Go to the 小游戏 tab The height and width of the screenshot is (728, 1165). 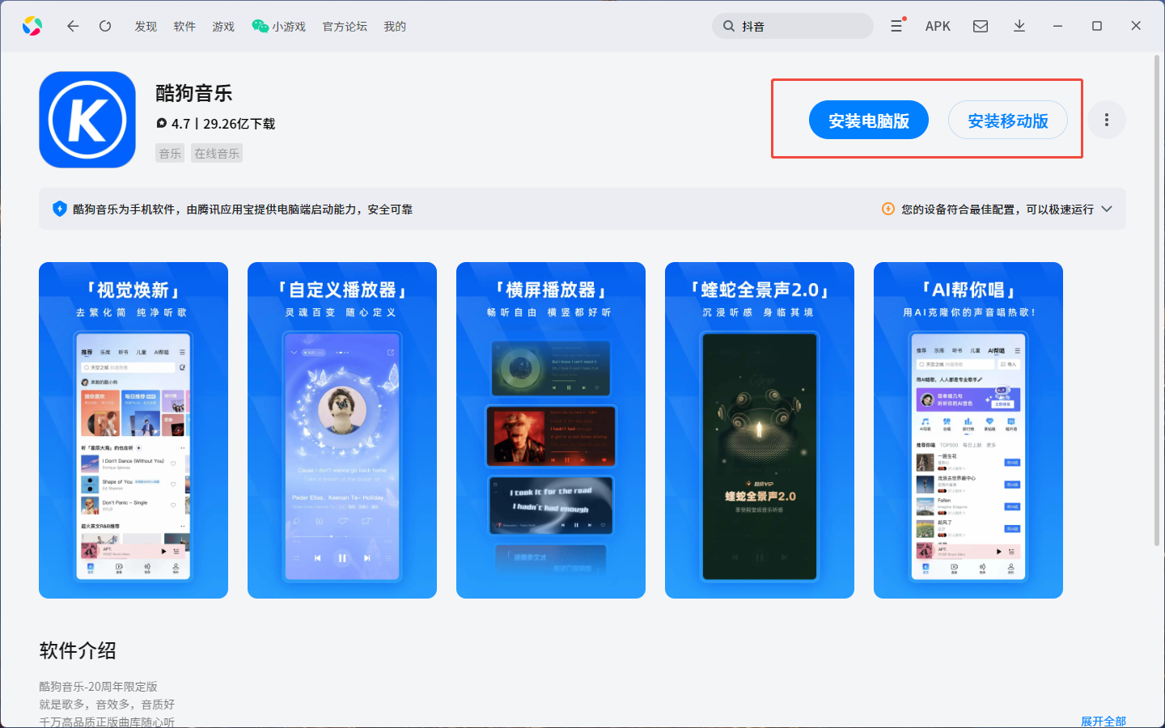click(279, 26)
